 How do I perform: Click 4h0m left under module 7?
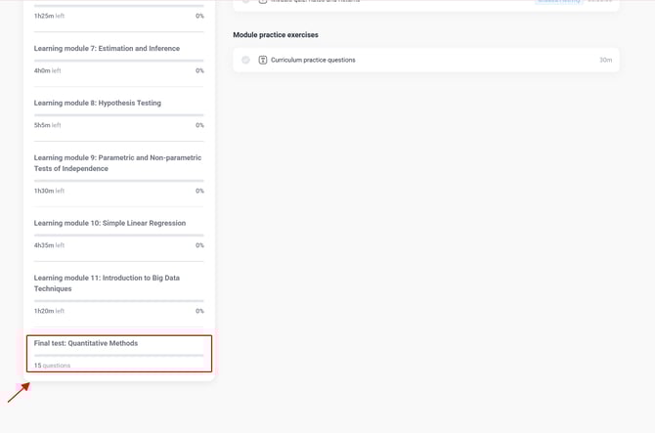click(47, 70)
